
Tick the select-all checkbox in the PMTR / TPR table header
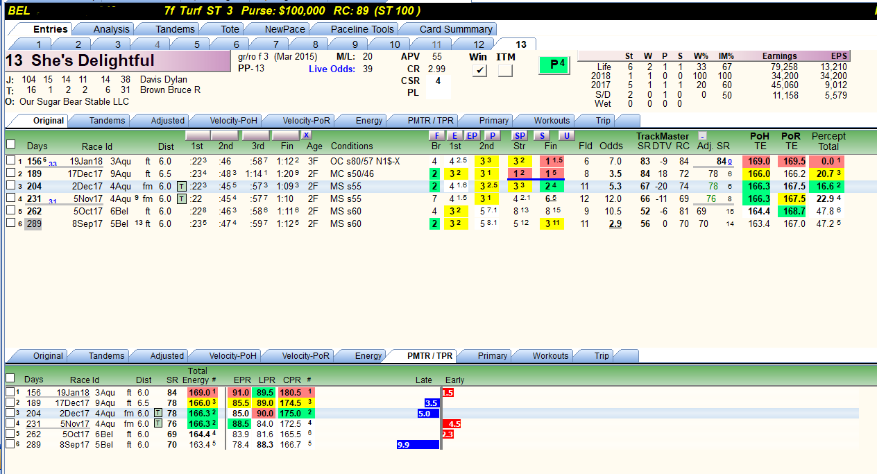coord(10,378)
